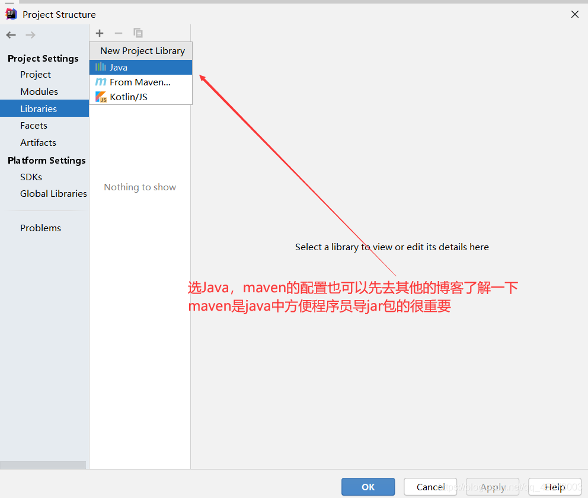
Task: Click the minus remove library icon
Action: point(119,33)
